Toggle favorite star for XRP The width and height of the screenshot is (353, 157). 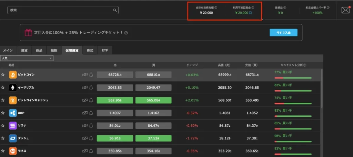(3, 113)
